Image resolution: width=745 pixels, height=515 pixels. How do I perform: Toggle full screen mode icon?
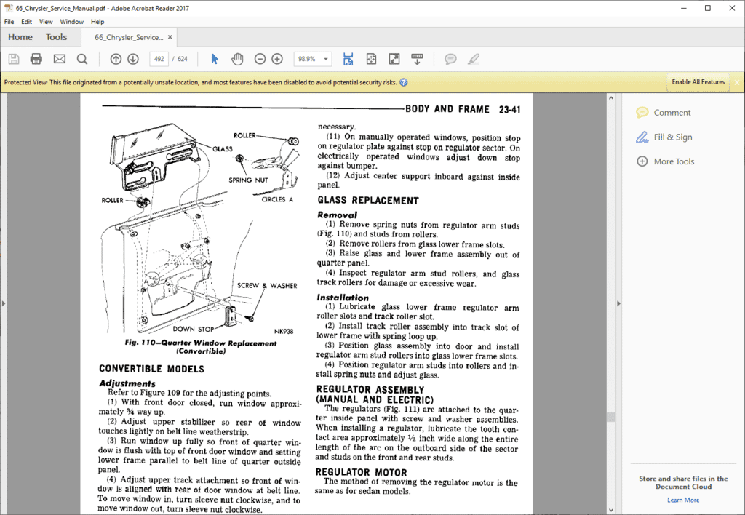(394, 59)
